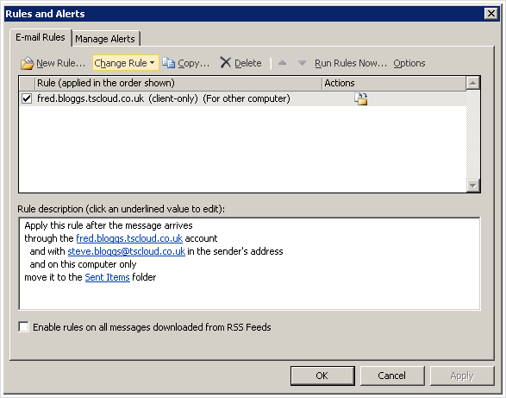506x398 pixels.
Task: Click the rules list scroll-down arrow
Action: (x=473, y=186)
